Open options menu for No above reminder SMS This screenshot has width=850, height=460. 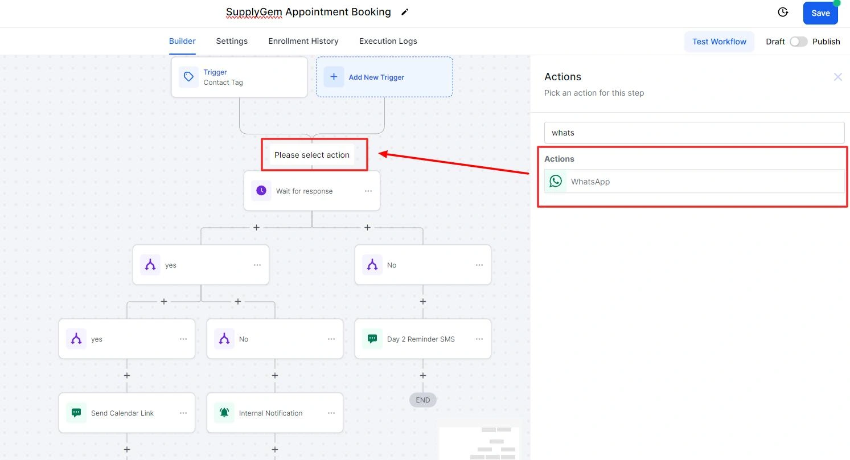pos(479,265)
